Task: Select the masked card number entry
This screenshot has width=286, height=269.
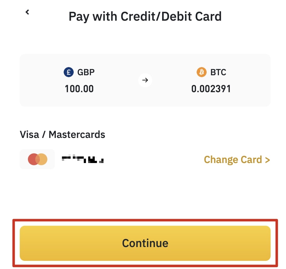Action: point(83,159)
